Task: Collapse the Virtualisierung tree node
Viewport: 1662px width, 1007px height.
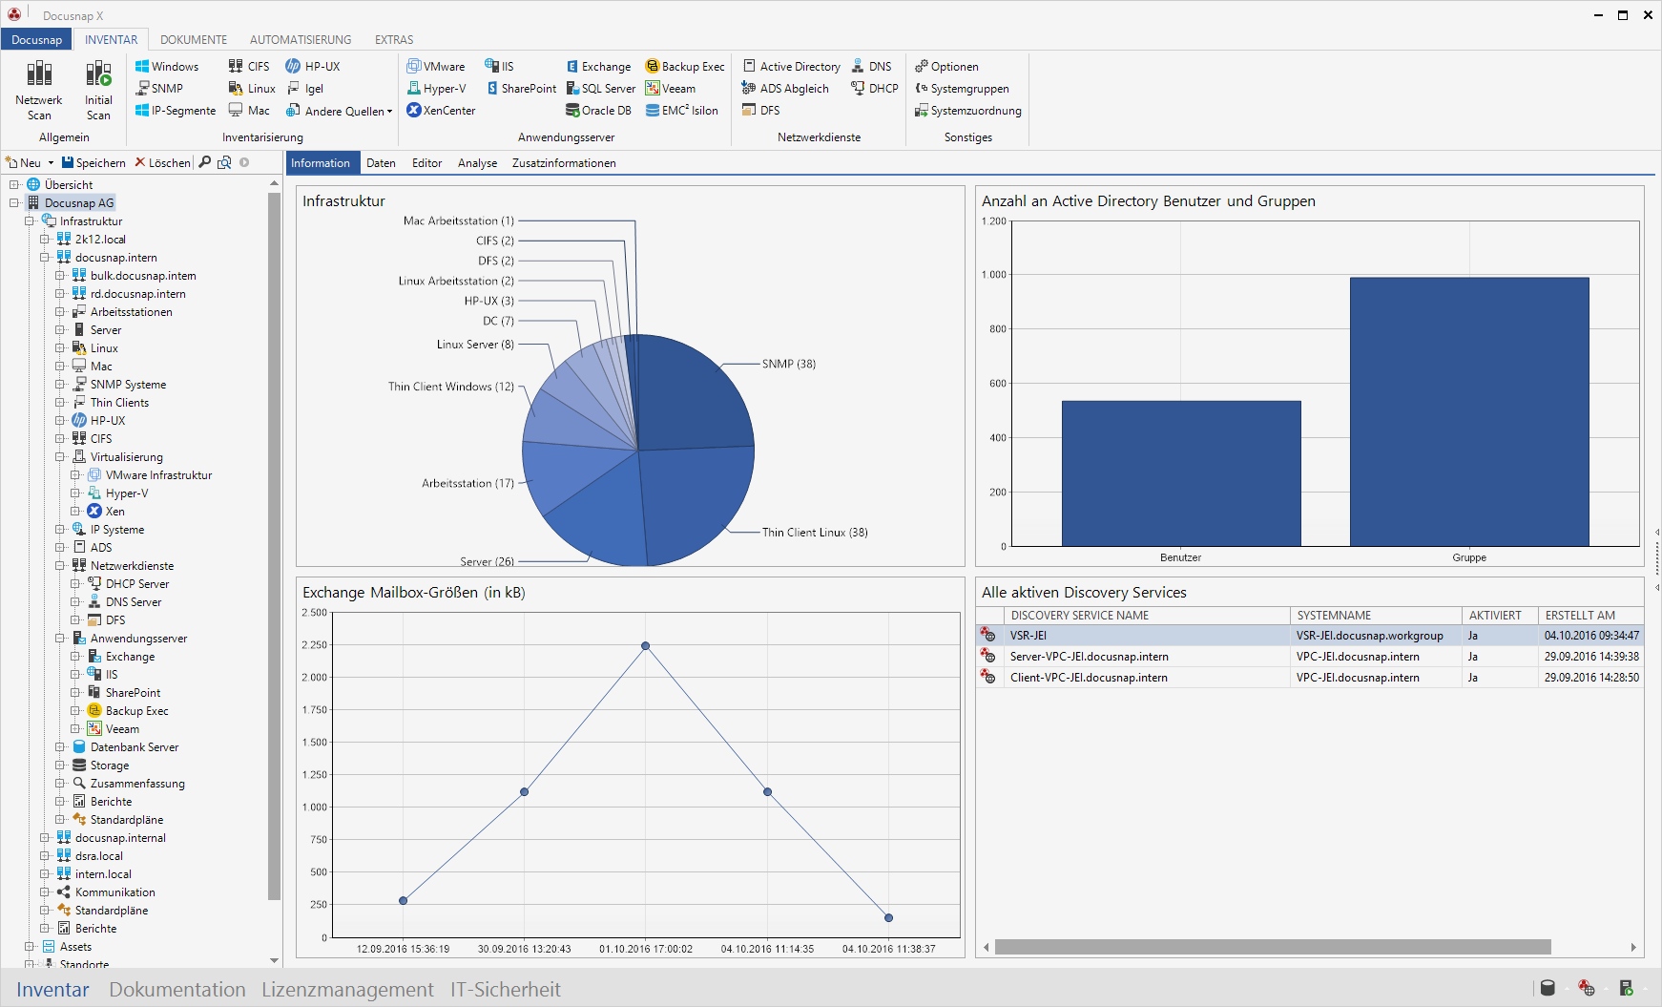Action: click(60, 457)
